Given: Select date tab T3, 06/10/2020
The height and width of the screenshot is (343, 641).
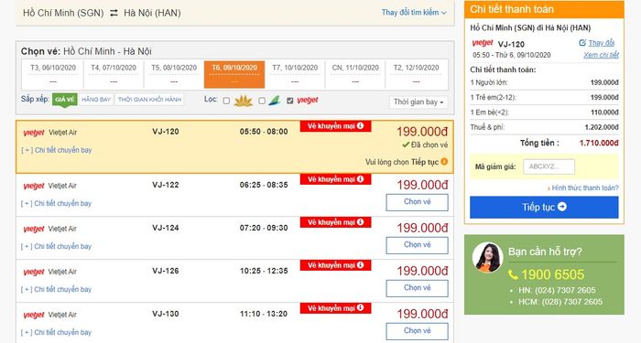Looking at the screenshot, I should 53,74.
